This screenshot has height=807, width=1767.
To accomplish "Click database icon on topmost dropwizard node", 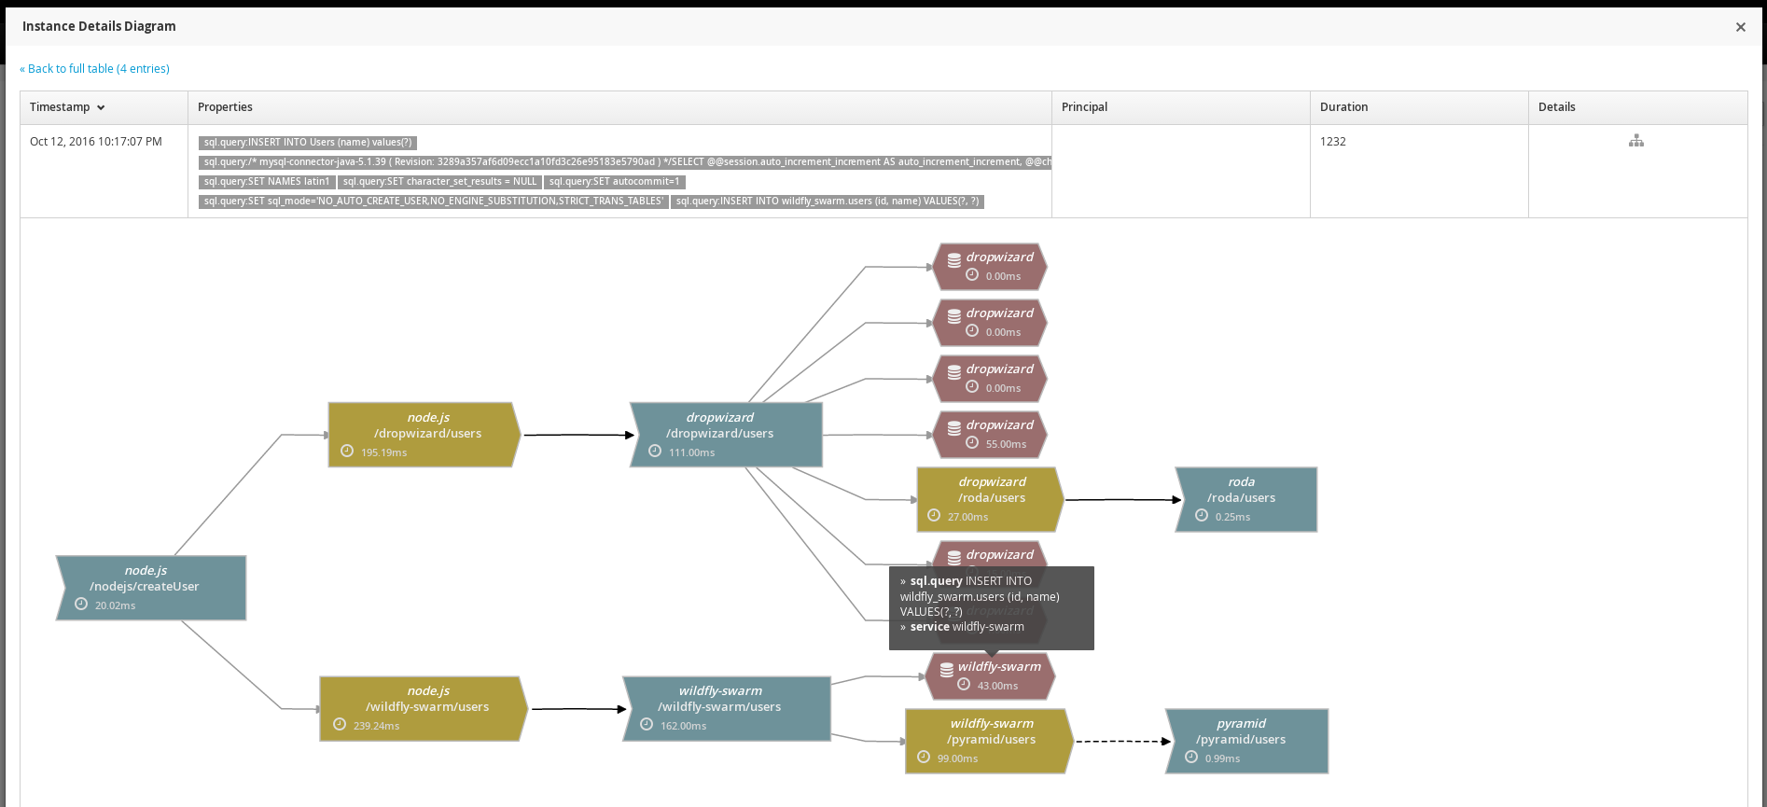I will tap(954, 260).
